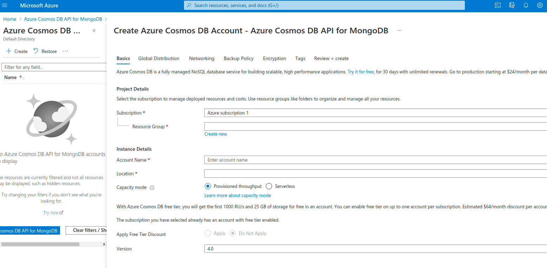Screen dimensions: 547x268
Task: Click the Restore icon in sidebar
Action: 35,51
